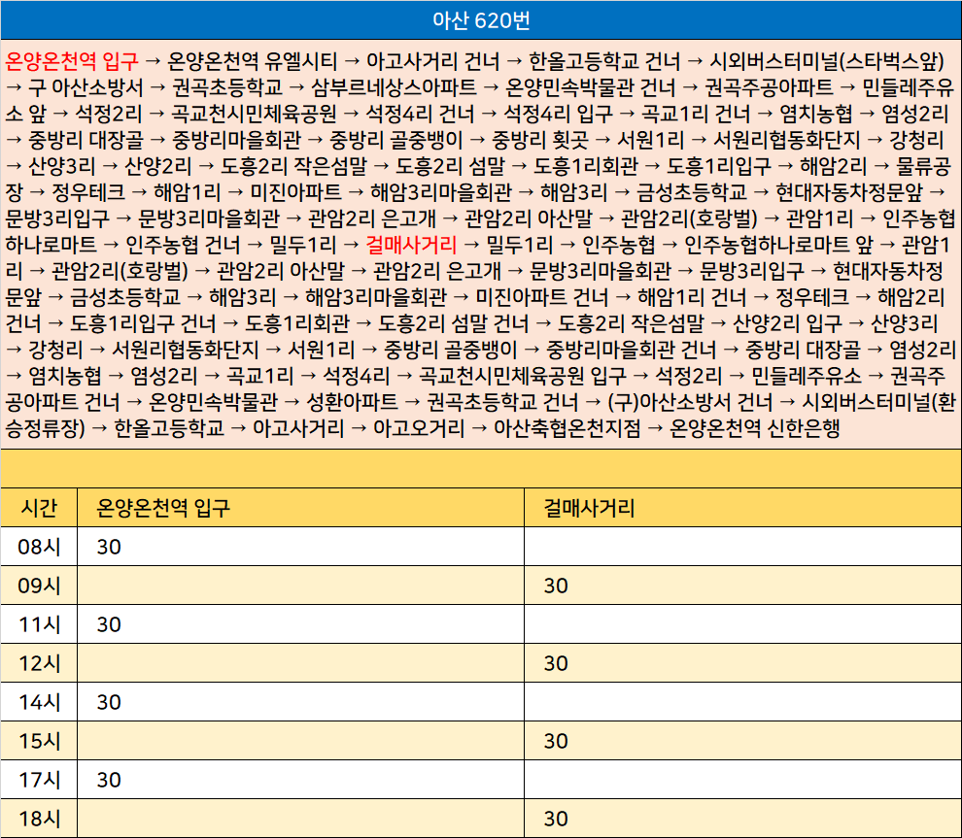Click '곡교천시민체육공원 입구' stop name

pyautogui.click(x=523, y=375)
